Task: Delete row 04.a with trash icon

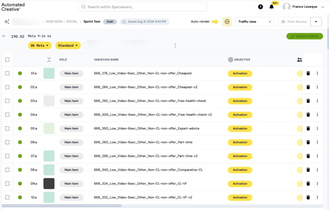Action: click(308, 115)
